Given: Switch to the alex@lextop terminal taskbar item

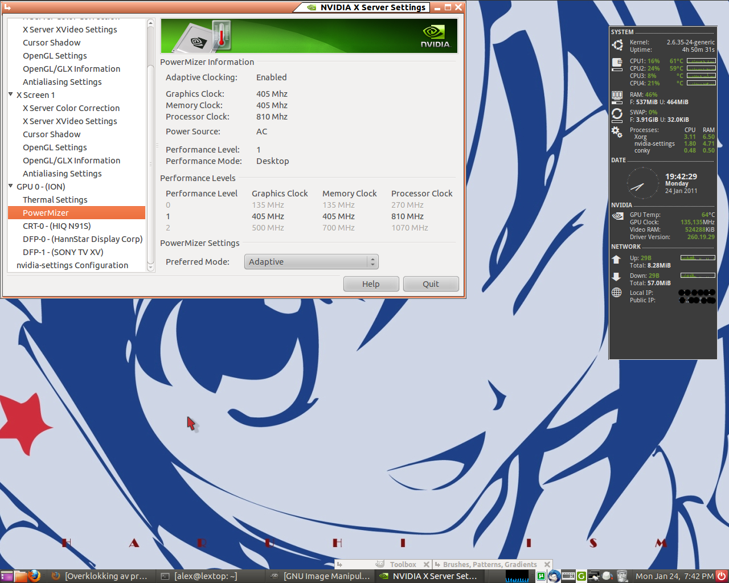Looking at the screenshot, I should 209,576.
